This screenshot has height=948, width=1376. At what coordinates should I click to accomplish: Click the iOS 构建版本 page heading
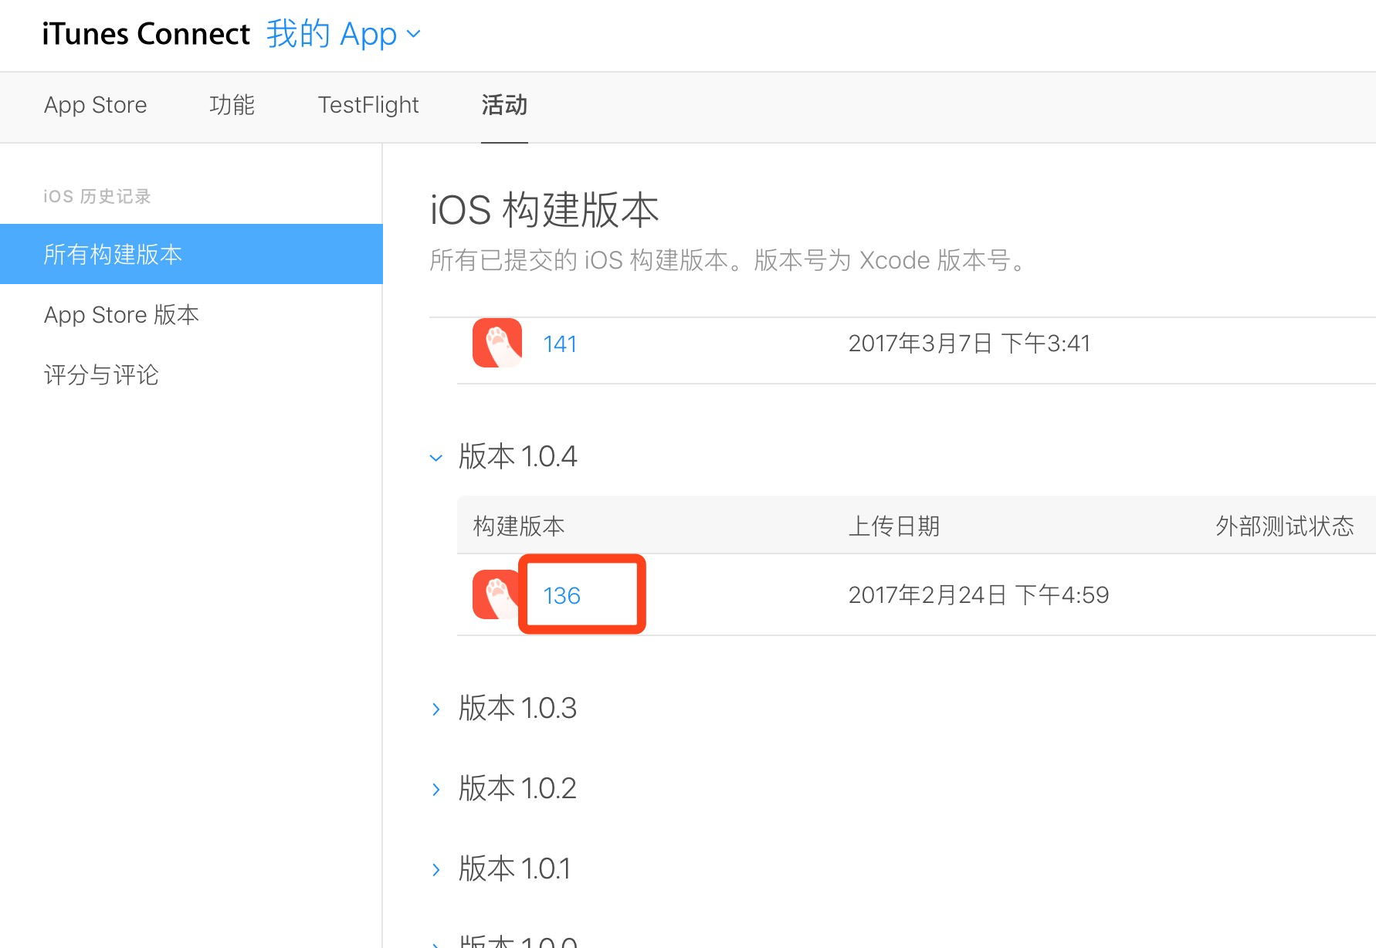point(544,210)
